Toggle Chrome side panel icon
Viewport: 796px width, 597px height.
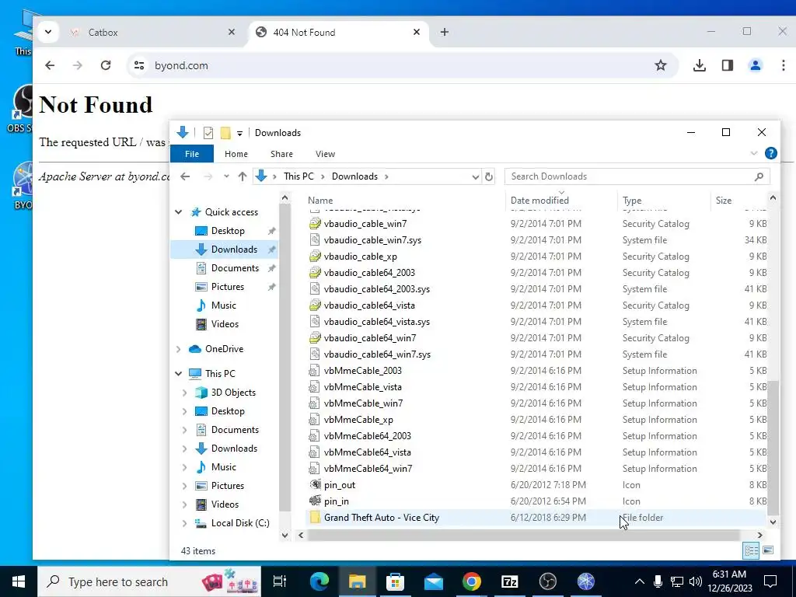(727, 65)
